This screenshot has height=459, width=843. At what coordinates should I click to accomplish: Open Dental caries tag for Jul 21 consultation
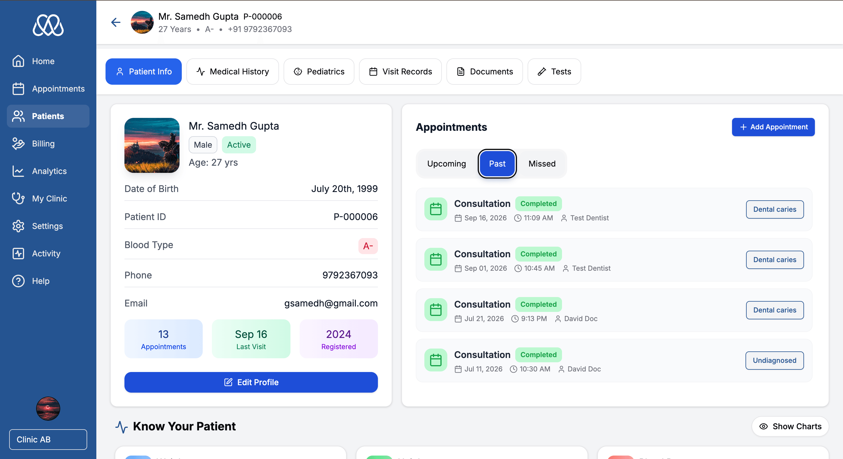coord(774,310)
